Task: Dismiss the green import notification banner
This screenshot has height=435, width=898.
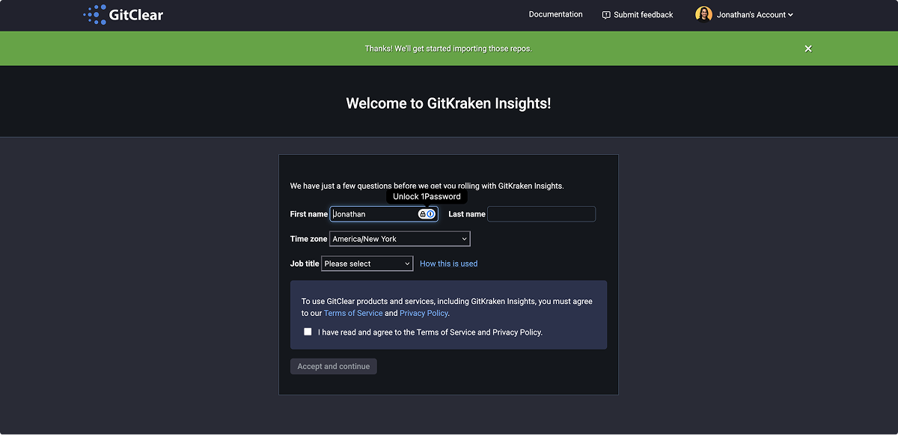Action: [x=808, y=49]
